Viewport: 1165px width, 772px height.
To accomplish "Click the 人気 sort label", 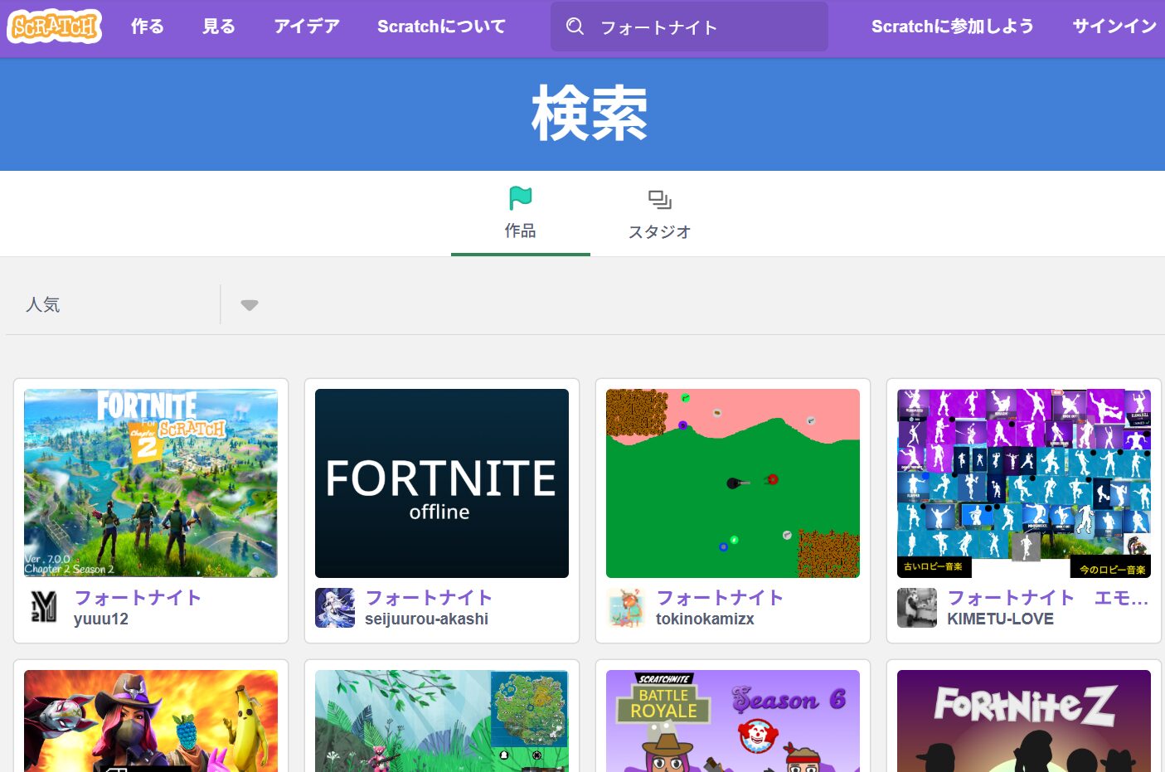I will coord(43,305).
